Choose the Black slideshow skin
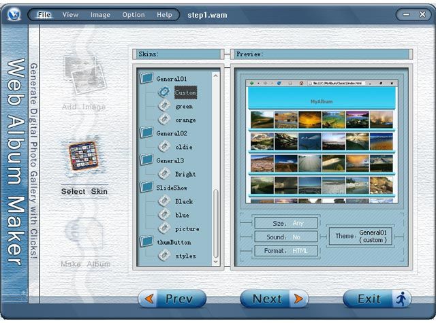 [x=184, y=201]
